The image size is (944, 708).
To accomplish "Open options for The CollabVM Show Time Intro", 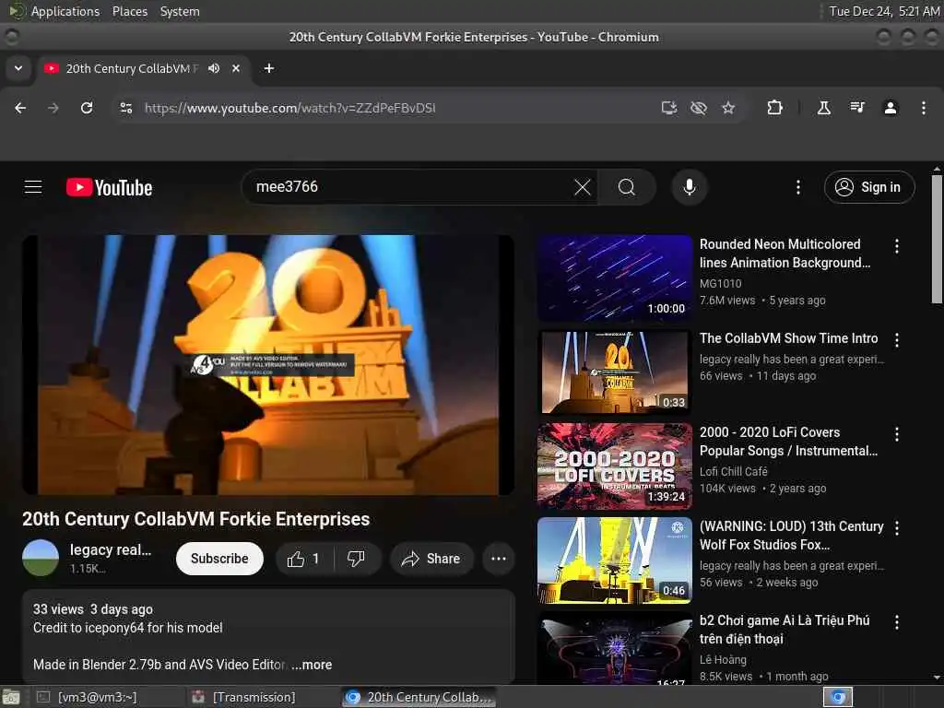I will [x=897, y=340].
